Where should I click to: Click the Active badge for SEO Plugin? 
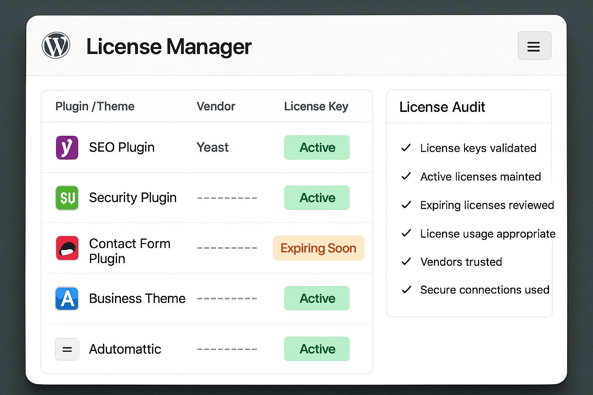pos(317,147)
